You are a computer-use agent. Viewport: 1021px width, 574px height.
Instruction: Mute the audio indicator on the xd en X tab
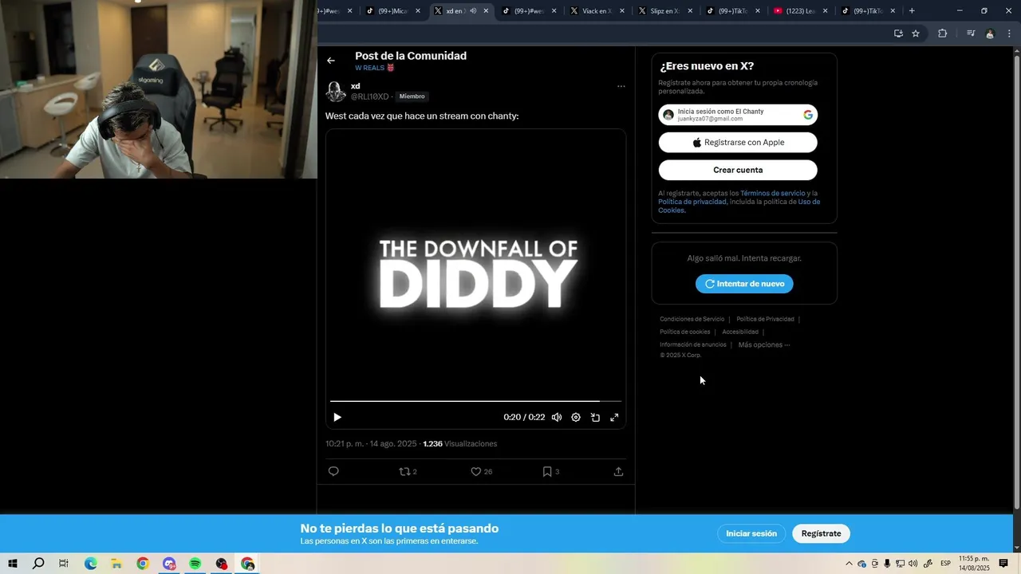pos(473,11)
